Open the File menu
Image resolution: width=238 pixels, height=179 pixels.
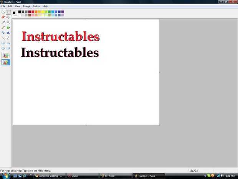(3, 6)
